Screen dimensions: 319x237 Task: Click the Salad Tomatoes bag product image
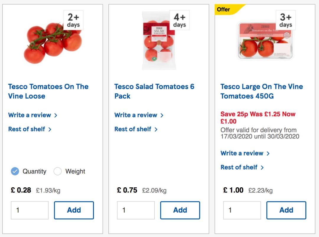pyautogui.click(x=158, y=40)
